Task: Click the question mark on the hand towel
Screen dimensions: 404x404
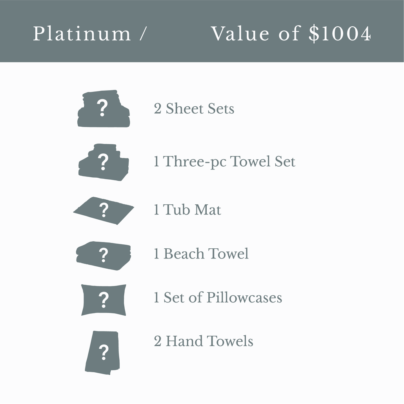Action: click(104, 353)
